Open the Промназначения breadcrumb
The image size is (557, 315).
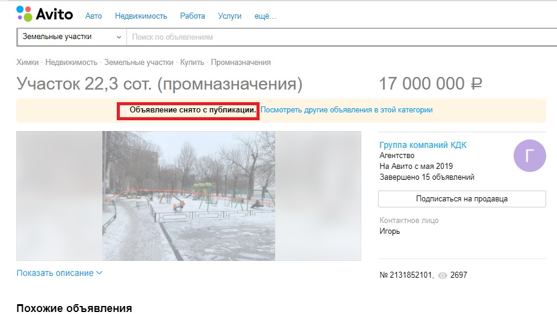click(240, 63)
